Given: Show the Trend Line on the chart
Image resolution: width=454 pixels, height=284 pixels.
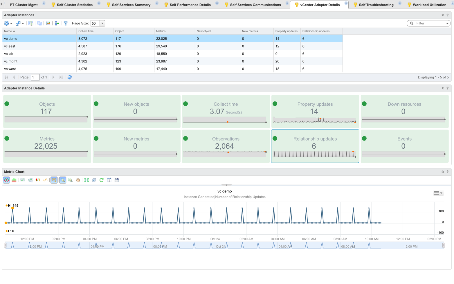Looking at the screenshot, I should (45, 180).
